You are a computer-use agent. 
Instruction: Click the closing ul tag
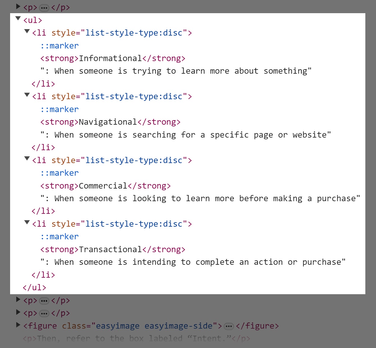34,287
